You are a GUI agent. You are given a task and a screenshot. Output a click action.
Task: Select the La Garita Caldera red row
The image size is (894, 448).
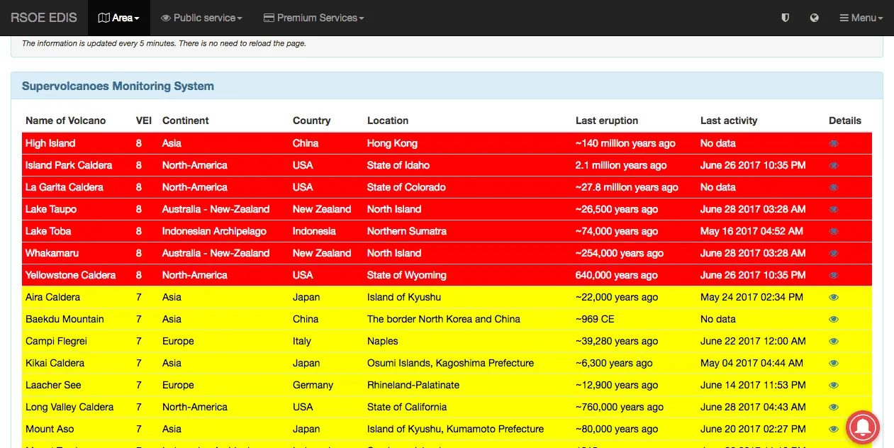pos(65,187)
